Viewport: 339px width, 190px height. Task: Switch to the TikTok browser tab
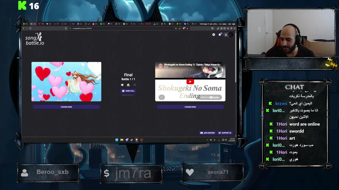pos(56,24)
